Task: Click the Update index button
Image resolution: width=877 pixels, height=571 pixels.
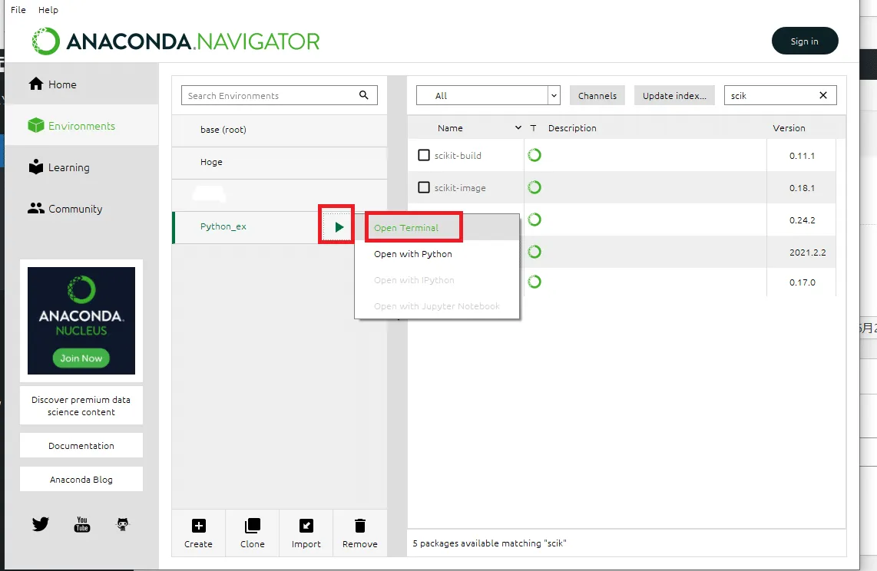Action: pyautogui.click(x=674, y=95)
